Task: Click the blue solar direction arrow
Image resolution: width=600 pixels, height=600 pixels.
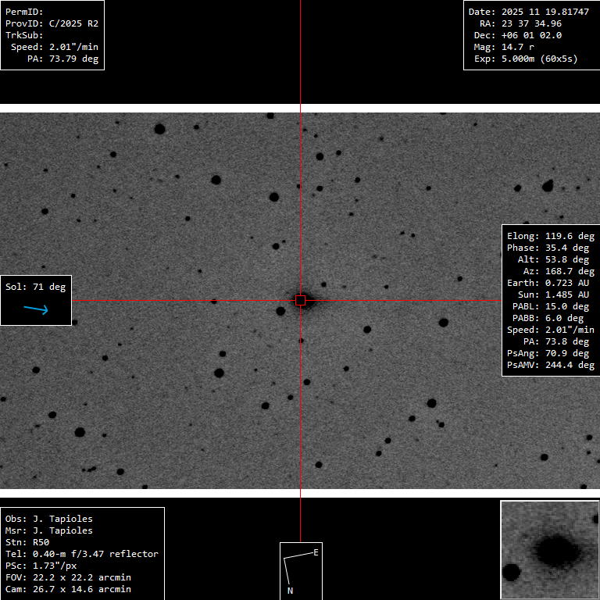Action: (36, 309)
